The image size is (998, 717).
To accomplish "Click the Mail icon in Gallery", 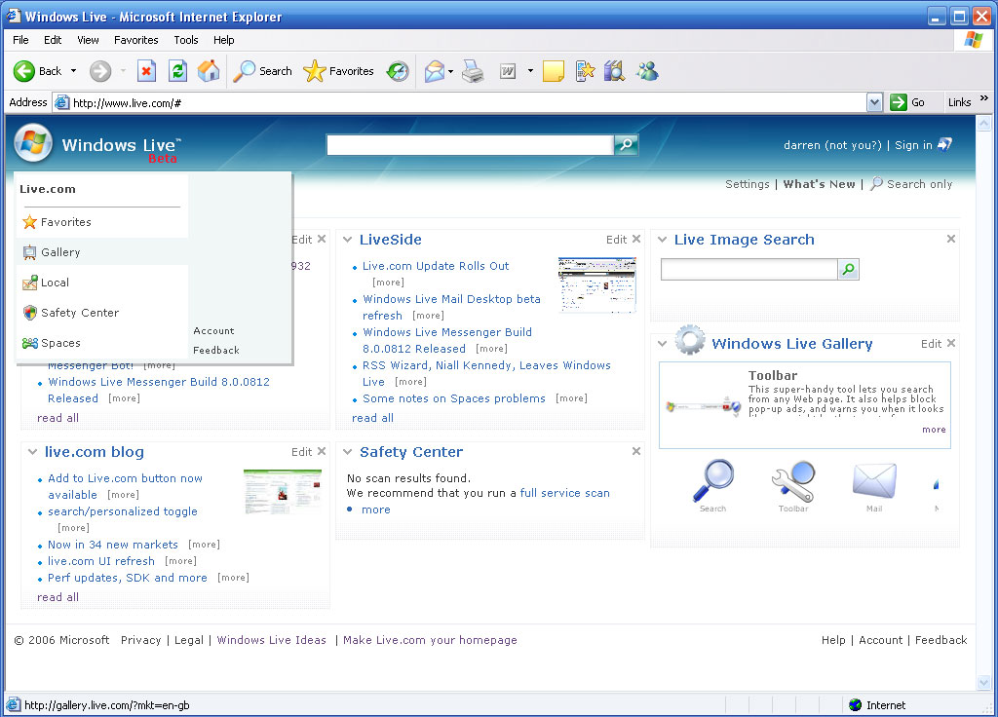I will (873, 485).
